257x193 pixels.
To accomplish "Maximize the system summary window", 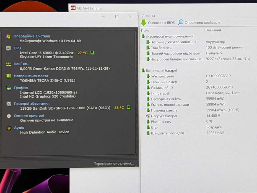I will [117, 17].
